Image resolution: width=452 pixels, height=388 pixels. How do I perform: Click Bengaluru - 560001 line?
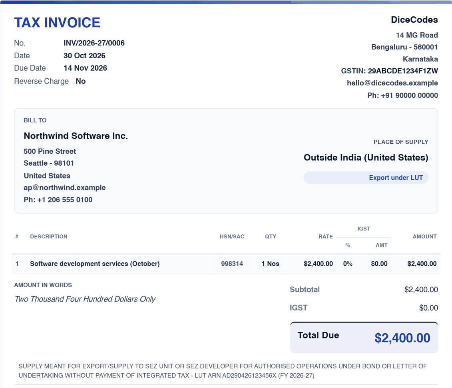[404, 47]
